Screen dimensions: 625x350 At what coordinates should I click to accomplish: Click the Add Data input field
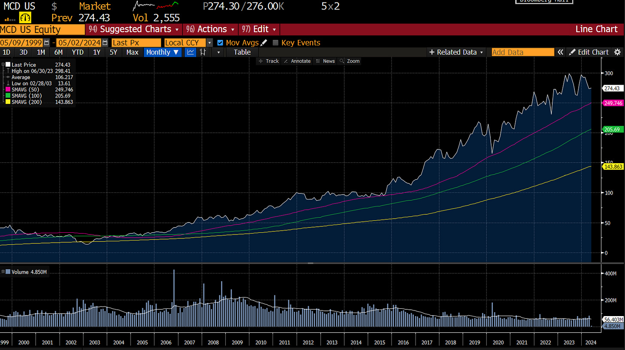(x=523, y=52)
